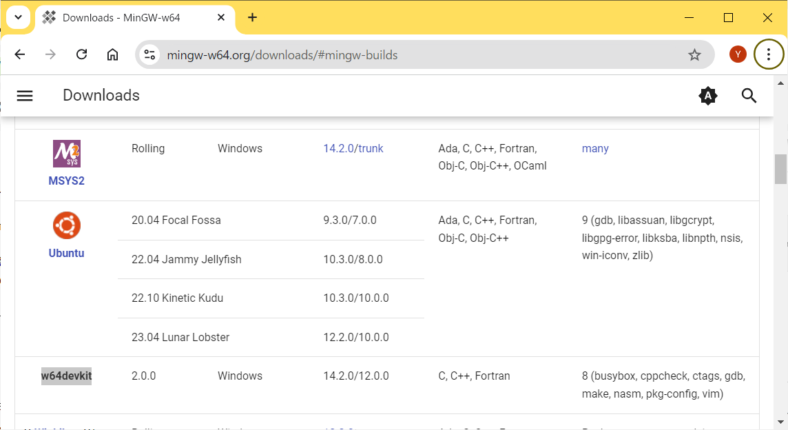Open the 'many' packages link

pos(595,149)
